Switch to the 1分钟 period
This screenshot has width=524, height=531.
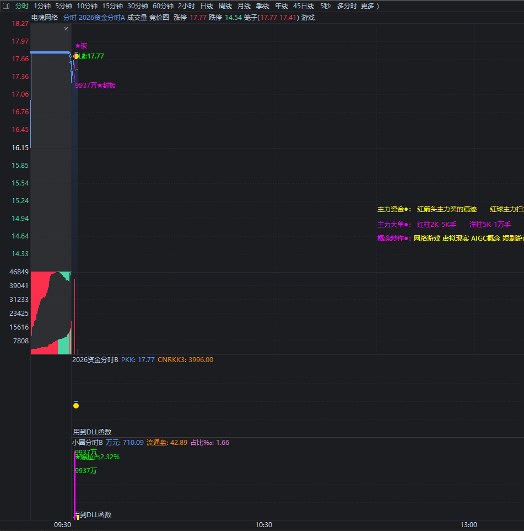(x=42, y=6)
